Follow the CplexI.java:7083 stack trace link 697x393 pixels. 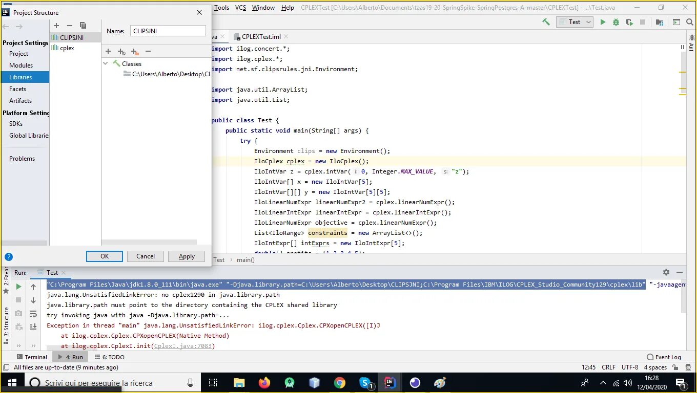pos(183,346)
